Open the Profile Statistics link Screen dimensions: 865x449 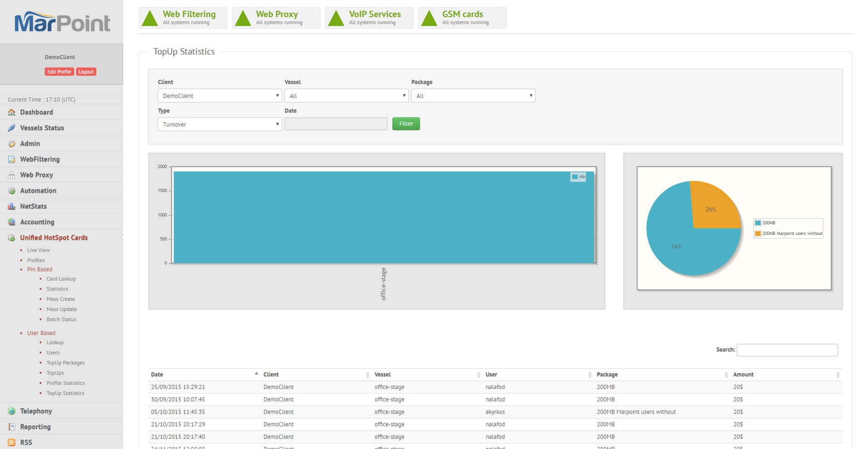tap(65, 383)
